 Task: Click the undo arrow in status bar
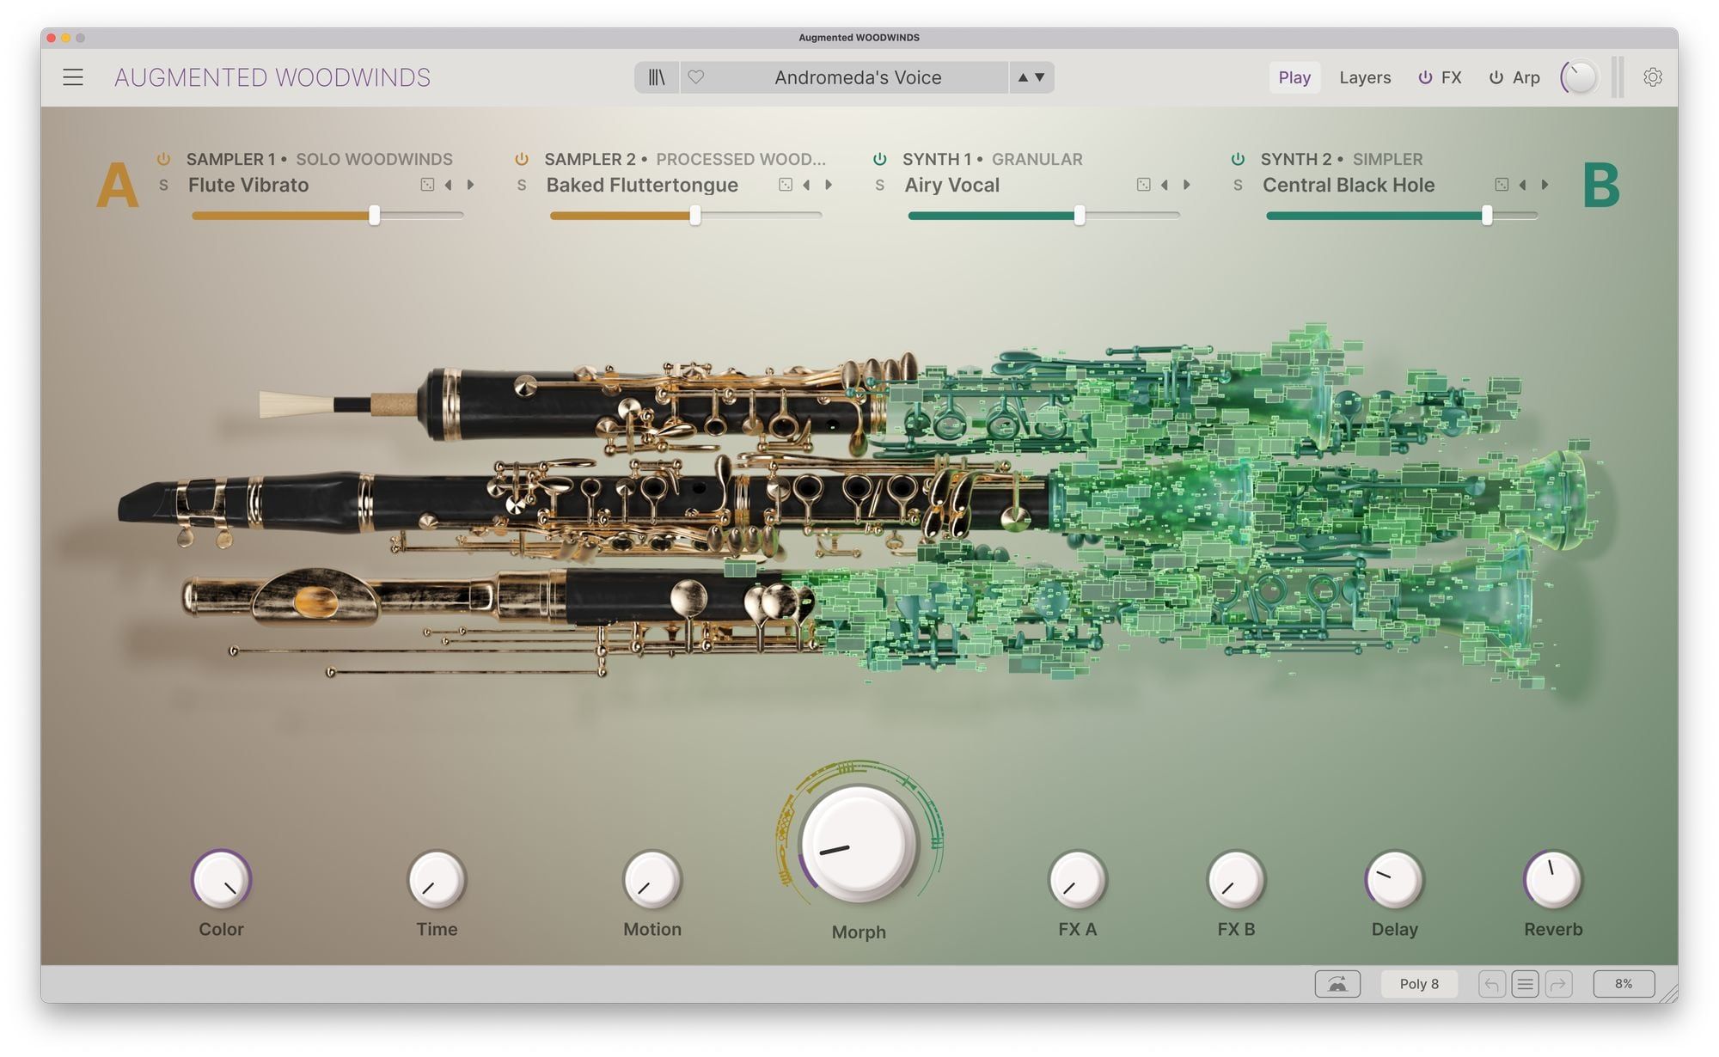pos(1492,984)
